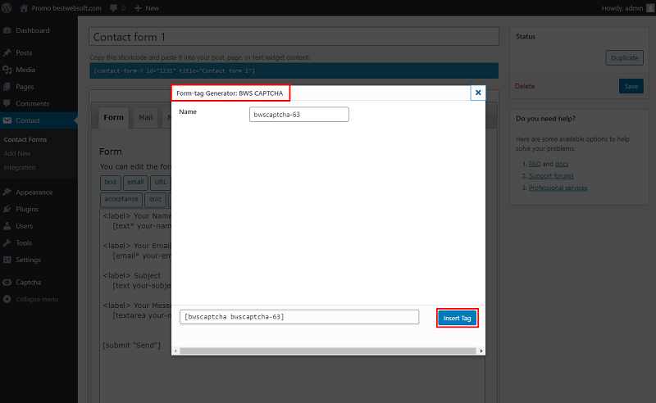Save the contact form
656x403 pixels.
coord(631,86)
